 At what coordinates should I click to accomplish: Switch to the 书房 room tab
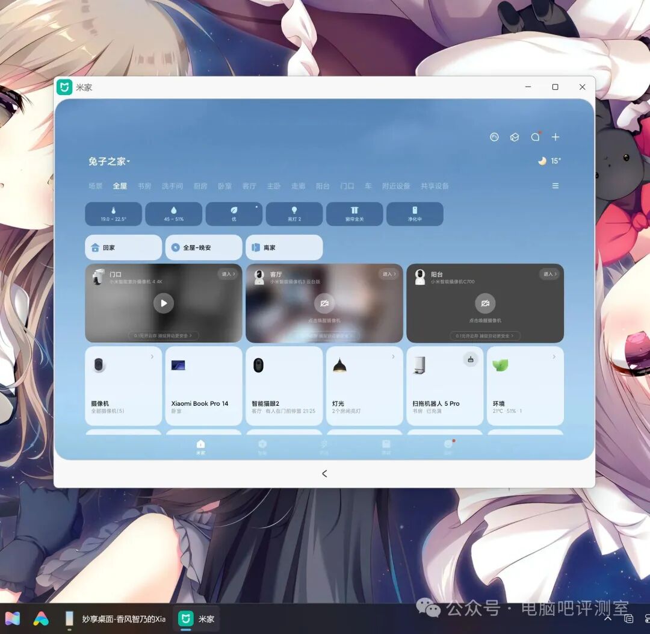click(144, 186)
